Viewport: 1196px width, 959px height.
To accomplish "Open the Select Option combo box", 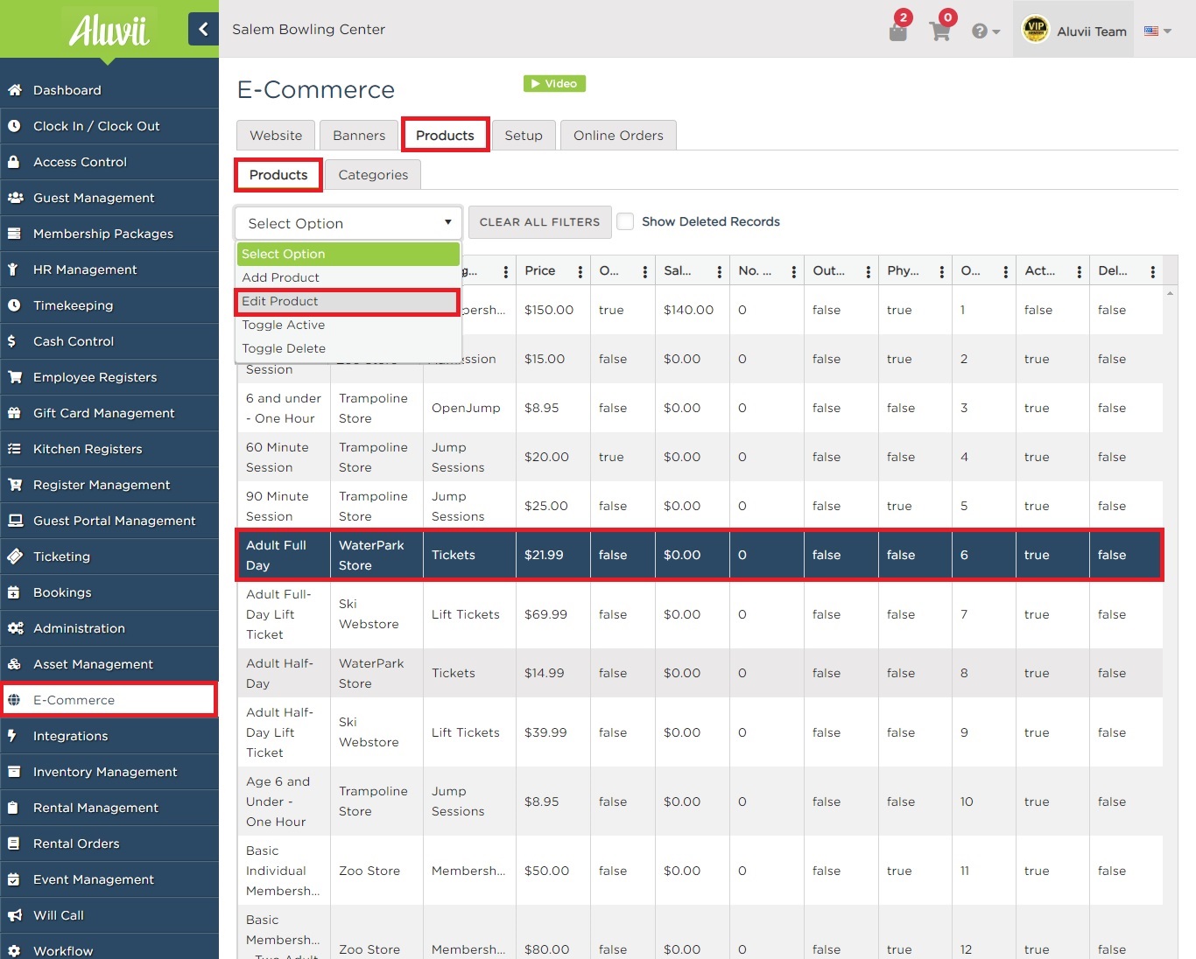I will 348,223.
